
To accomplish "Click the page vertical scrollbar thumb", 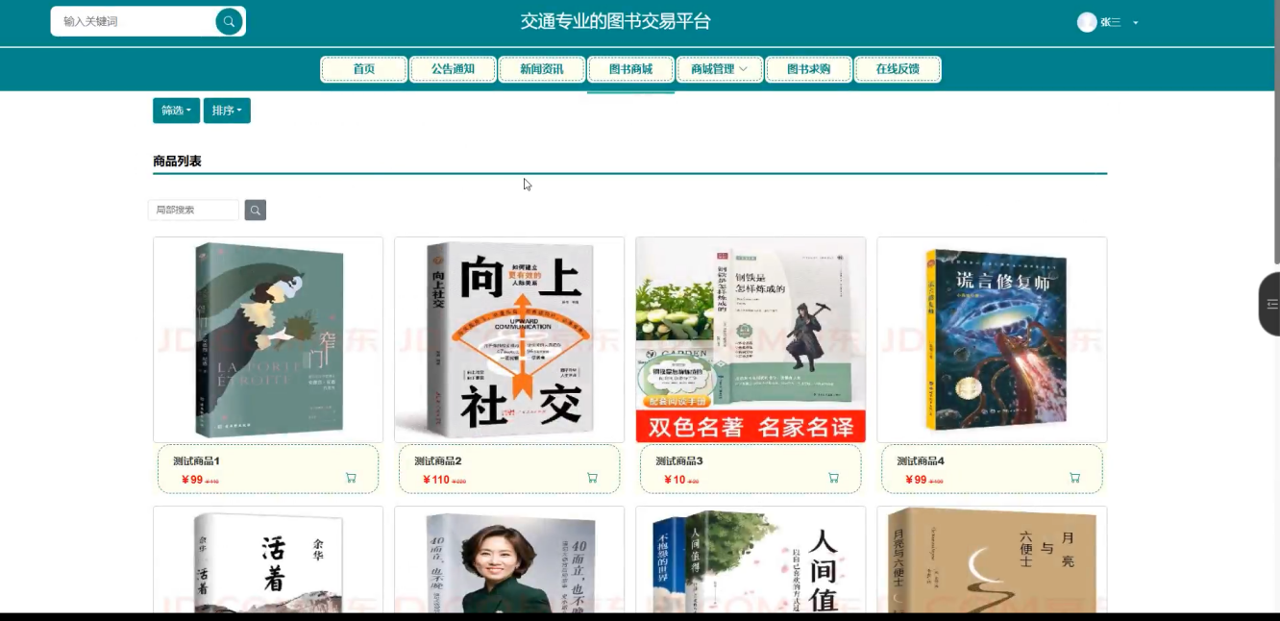I will 1276,132.
